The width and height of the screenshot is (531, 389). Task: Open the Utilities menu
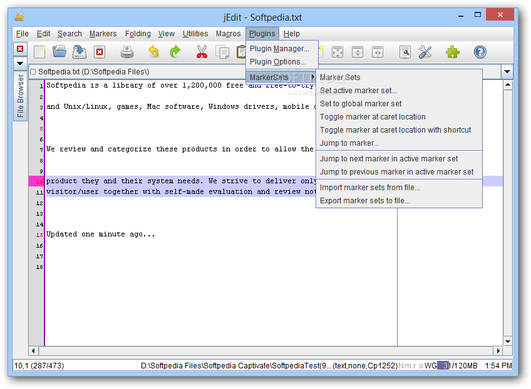(x=195, y=34)
